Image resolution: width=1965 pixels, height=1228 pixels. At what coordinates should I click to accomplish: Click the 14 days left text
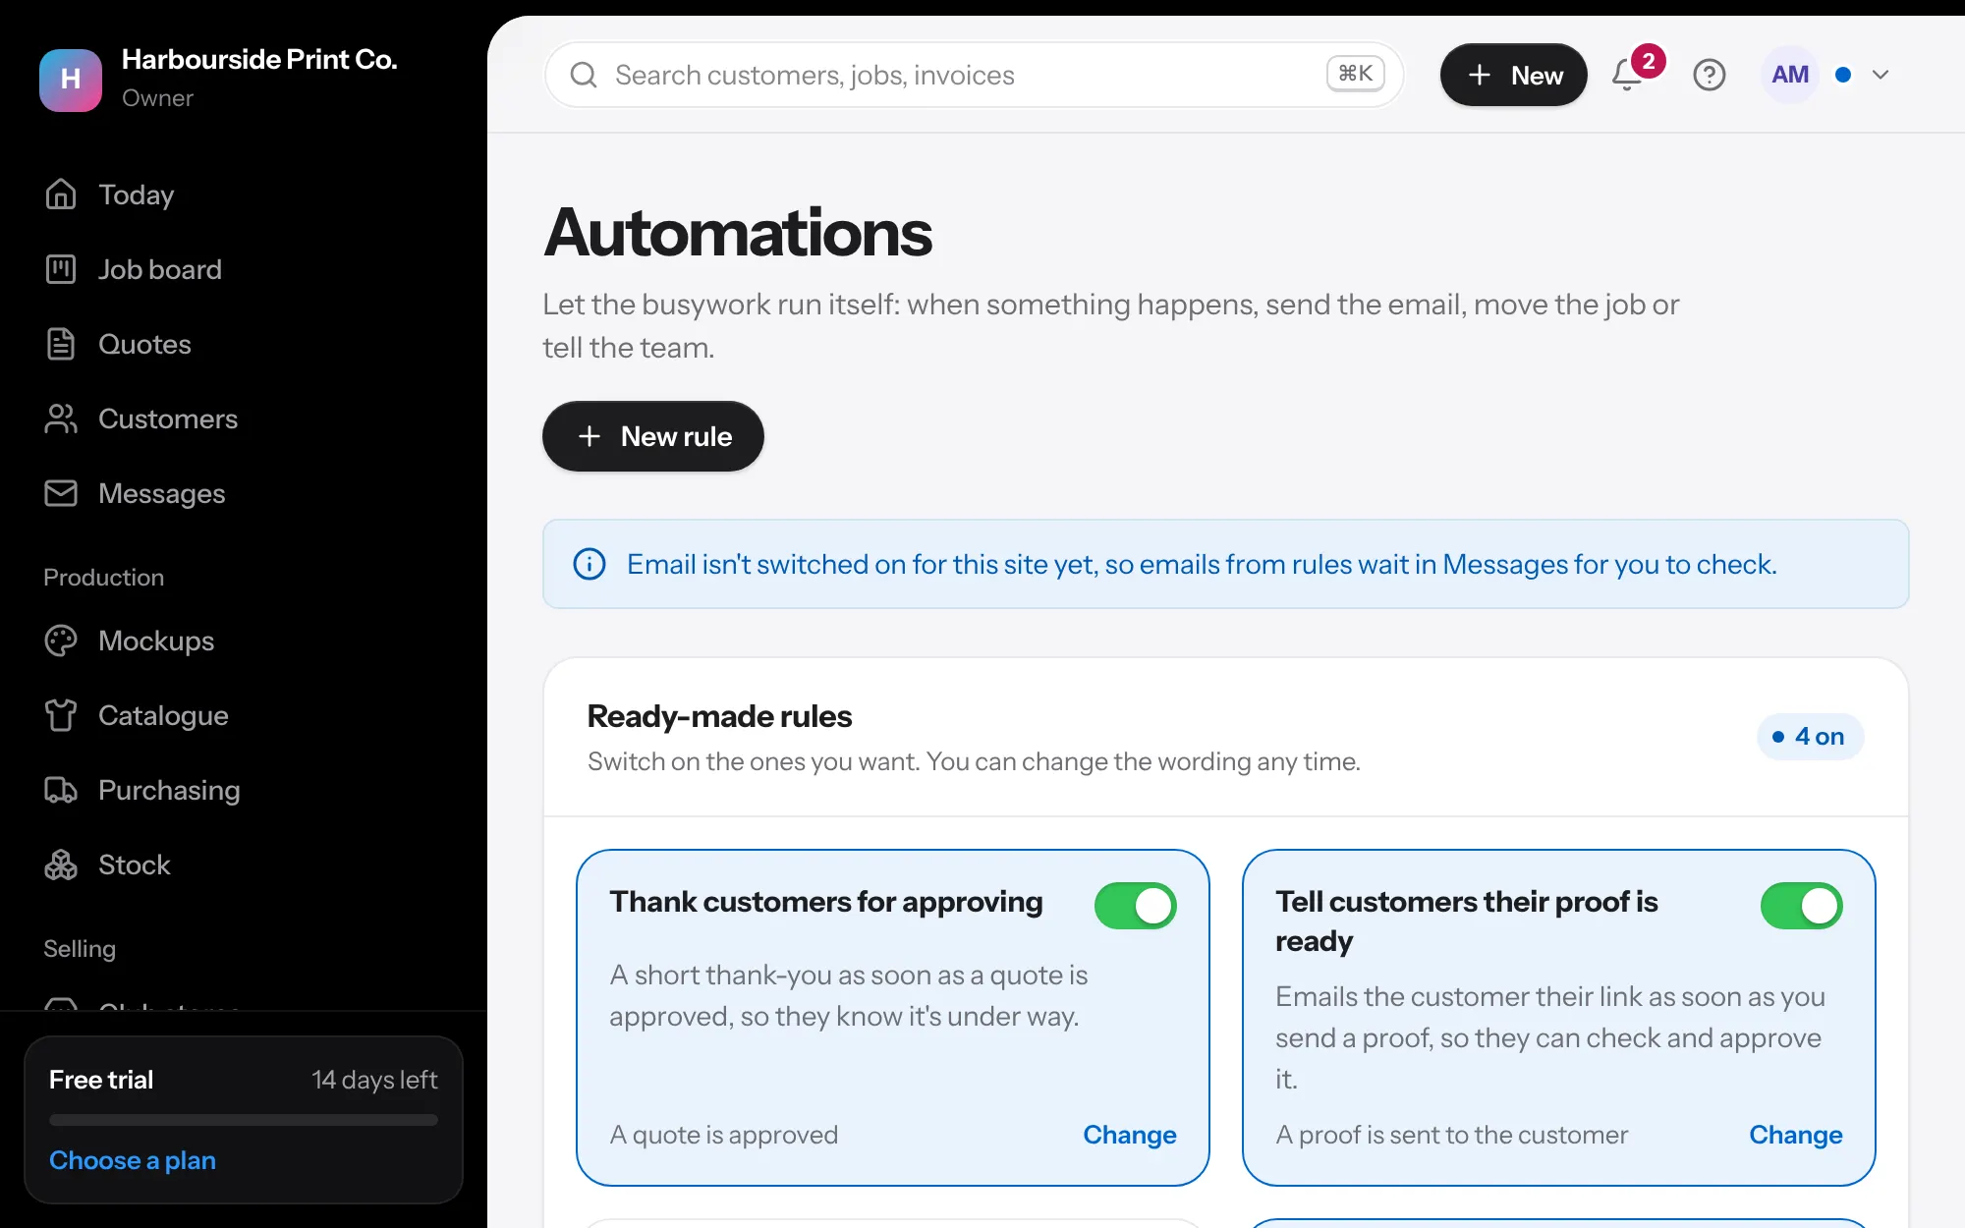pyautogui.click(x=374, y=1080)
